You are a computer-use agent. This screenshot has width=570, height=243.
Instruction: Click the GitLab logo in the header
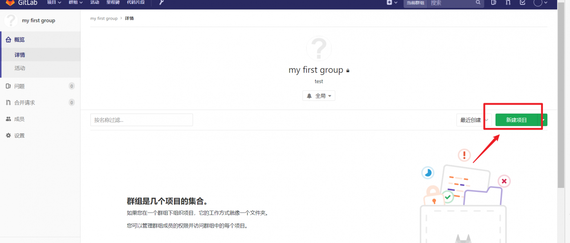click(21, 3)
